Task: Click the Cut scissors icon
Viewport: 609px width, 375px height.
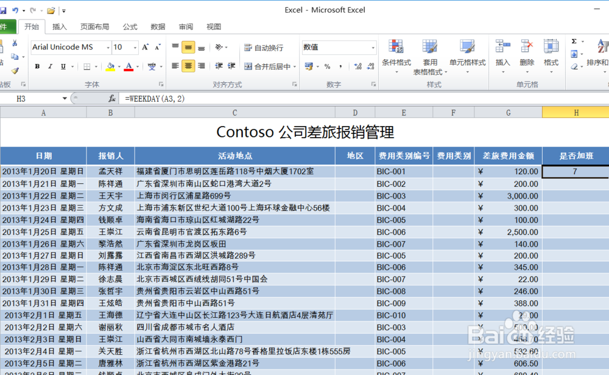Action: 15,43
